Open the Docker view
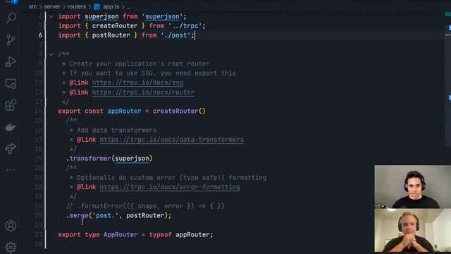 (x=11, y=127)
